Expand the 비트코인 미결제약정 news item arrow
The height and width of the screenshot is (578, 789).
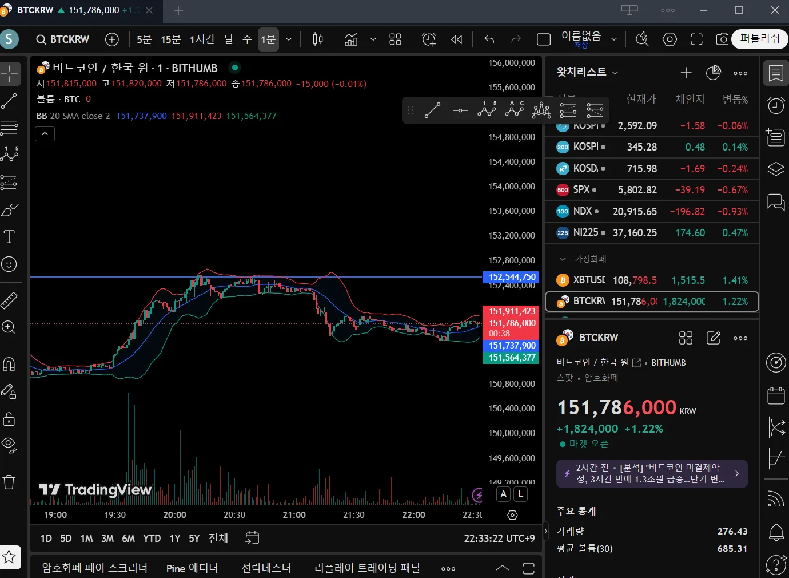pyautogui.click(x=737, y=473)
